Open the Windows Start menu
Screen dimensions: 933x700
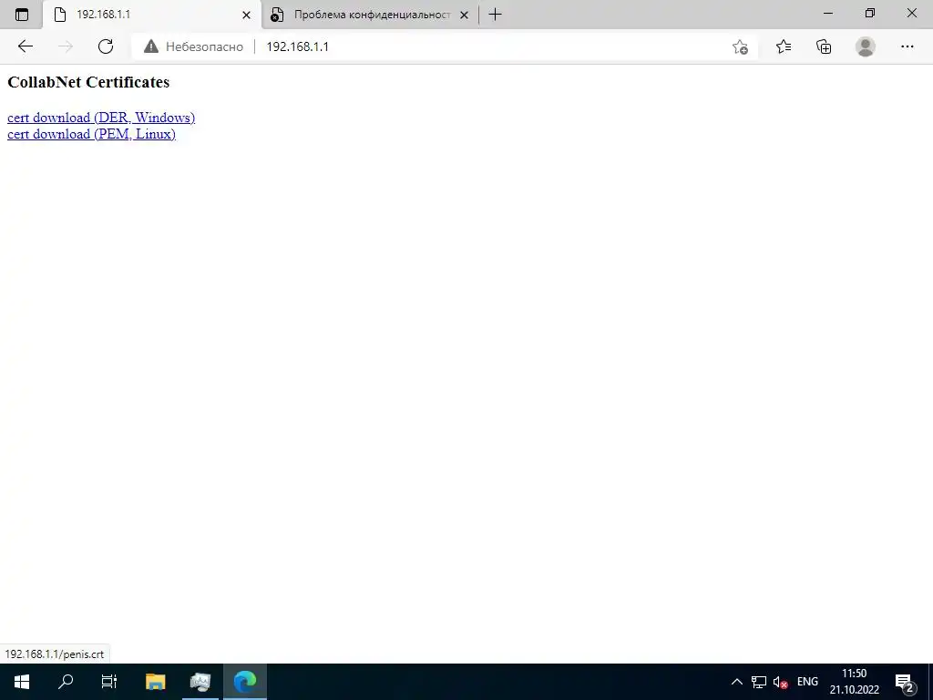22,682
